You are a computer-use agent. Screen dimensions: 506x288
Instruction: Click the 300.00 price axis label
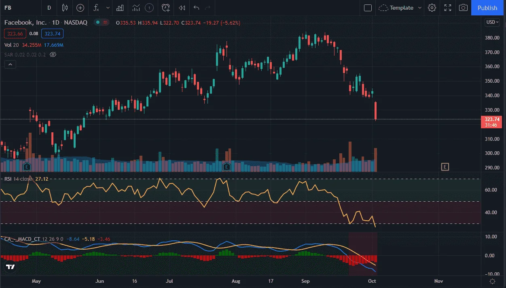(491, 153)
